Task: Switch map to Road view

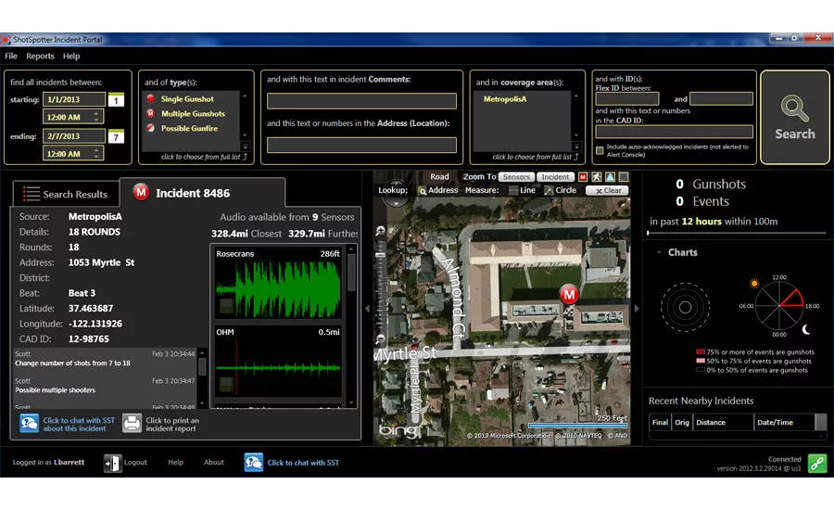Action: click(x=439, y=177)
